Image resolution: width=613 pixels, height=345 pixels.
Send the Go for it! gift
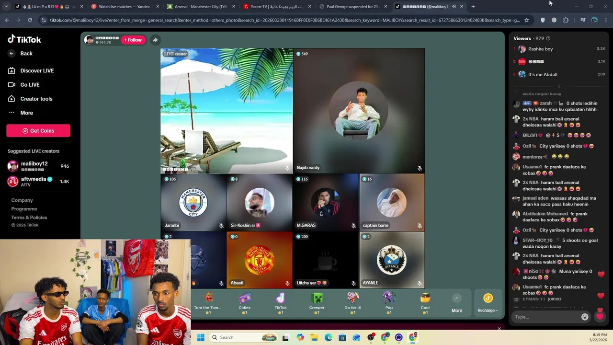pyautogui.click(x=353, y=303)
